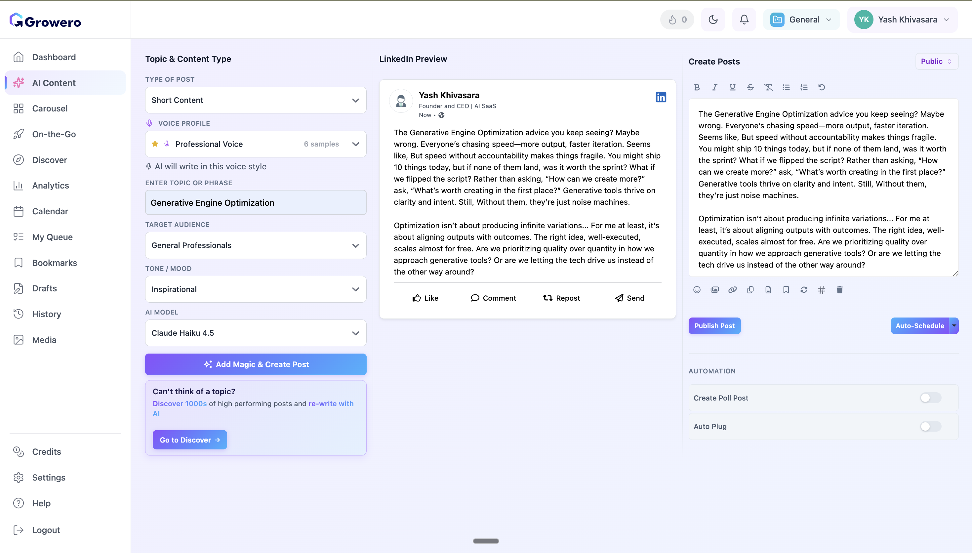Toggle dark mode with the moon icon
972x553 pixels.
point(713,20)
